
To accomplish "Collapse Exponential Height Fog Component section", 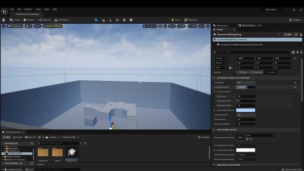I will click(214, 78).
